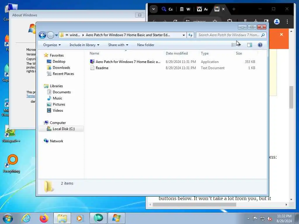The height and width of the screenshot is (224, 299).
Task: Switch to the first browser tab 'Co'
Action: [x=167, y=9]
